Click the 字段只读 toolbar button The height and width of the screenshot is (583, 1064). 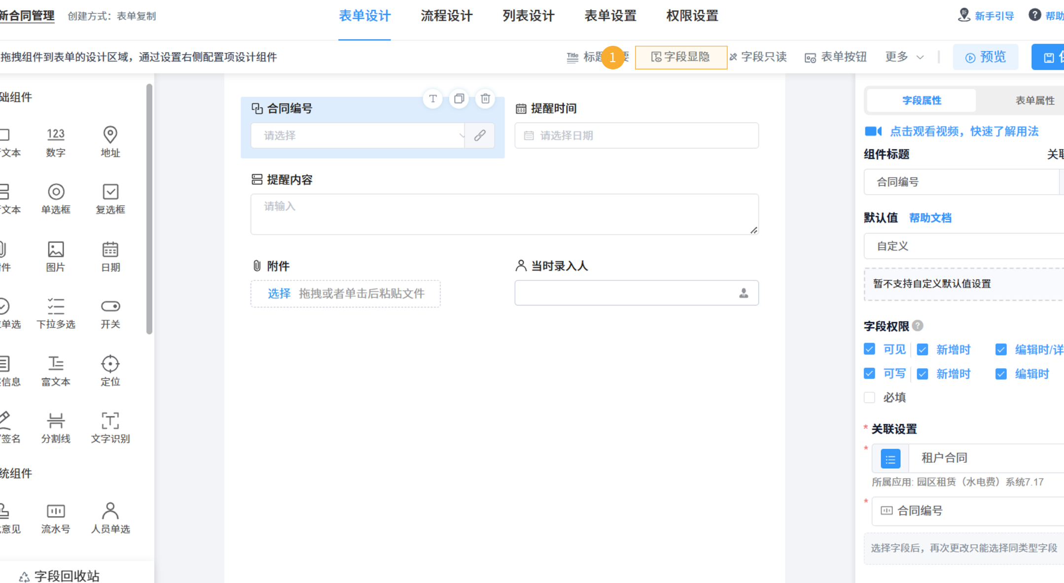click(758, 57)
